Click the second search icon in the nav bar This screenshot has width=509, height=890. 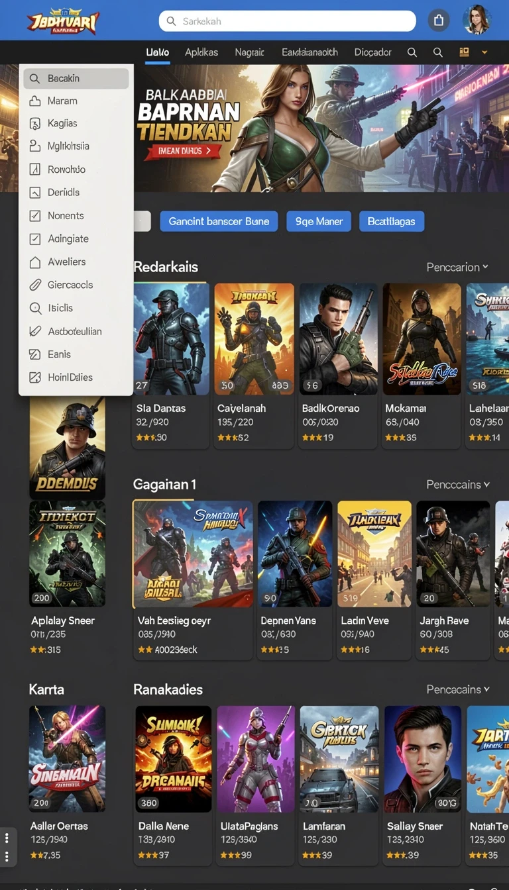tap(437, 52)
